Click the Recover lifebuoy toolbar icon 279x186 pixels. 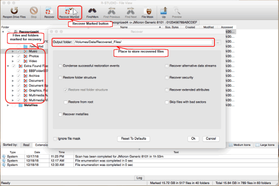[x=49, y=11]
